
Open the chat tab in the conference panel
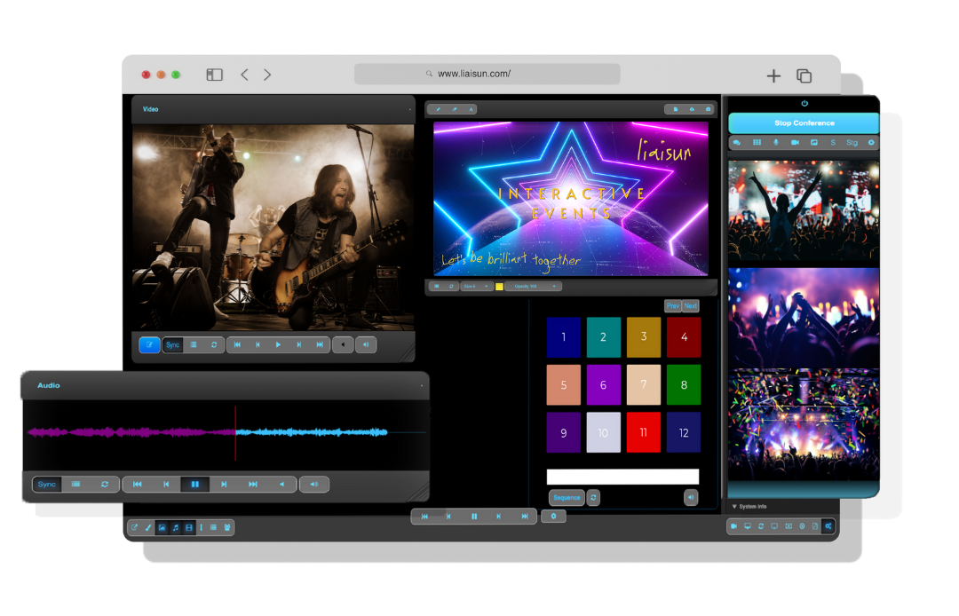click(x=737, y=142)
